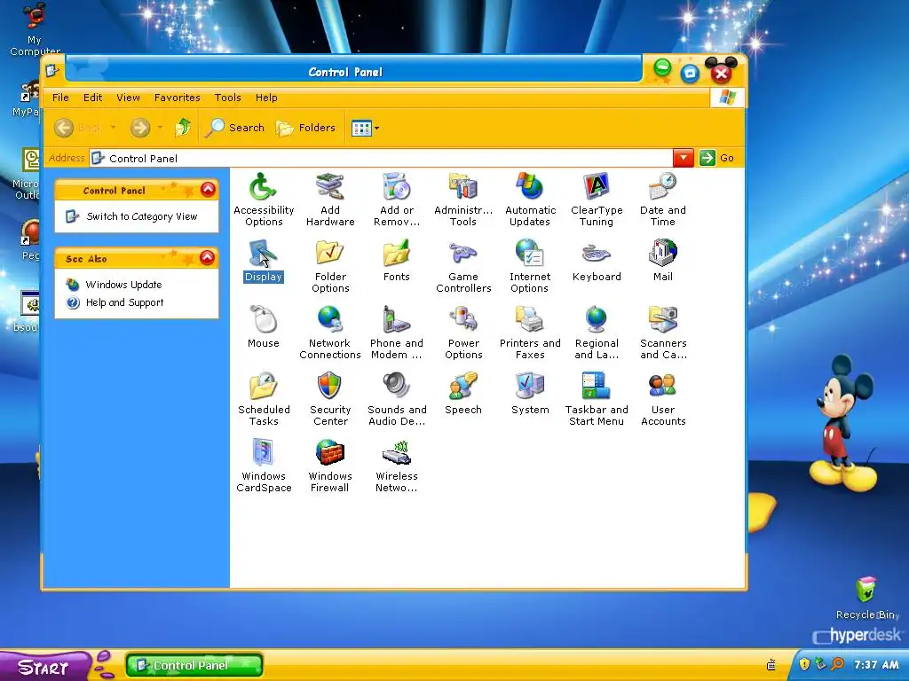The image size is (909, 681).
Task: Open Scheduled Tasks icon
Action: click(263, 400)
